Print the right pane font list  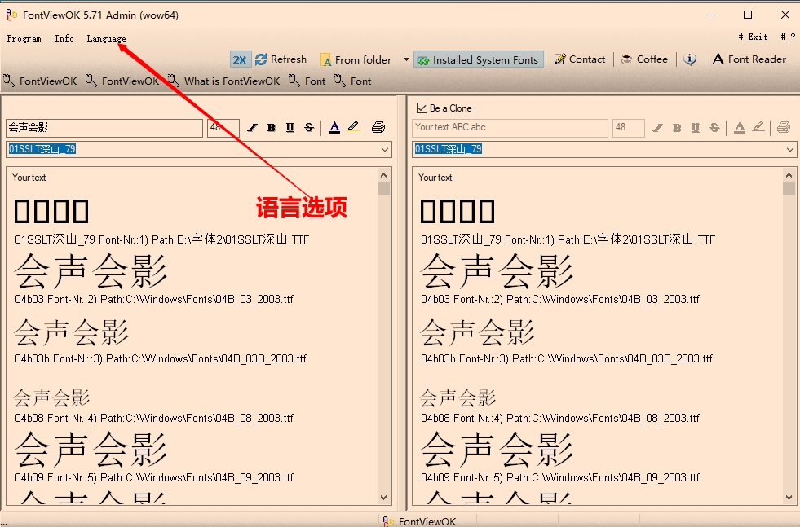click(x=784, y=127)
